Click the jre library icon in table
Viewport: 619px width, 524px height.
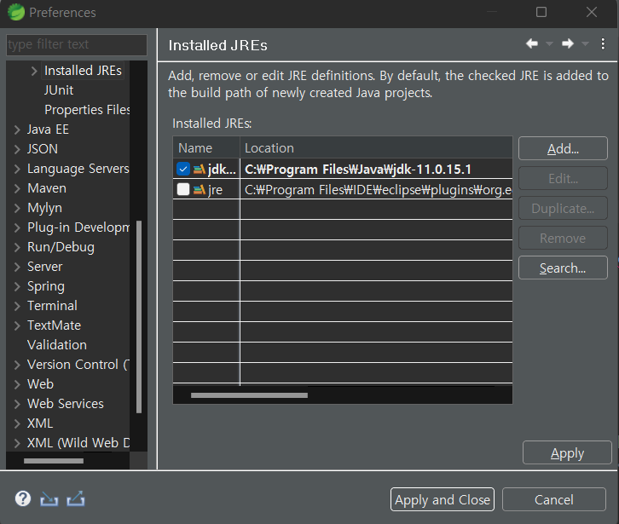coord(200,190)
